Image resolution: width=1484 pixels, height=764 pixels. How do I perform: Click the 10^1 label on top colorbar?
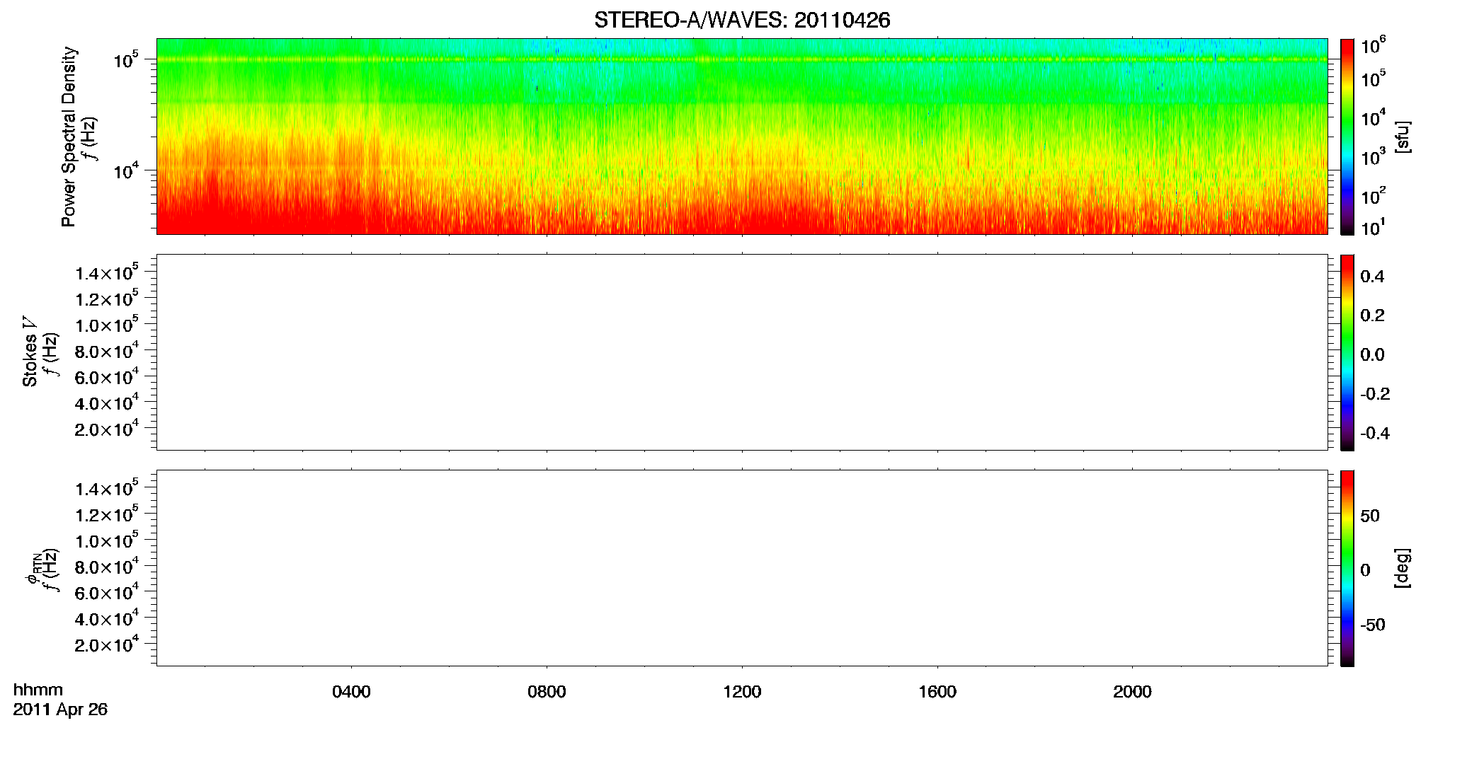click(1373, 227)
